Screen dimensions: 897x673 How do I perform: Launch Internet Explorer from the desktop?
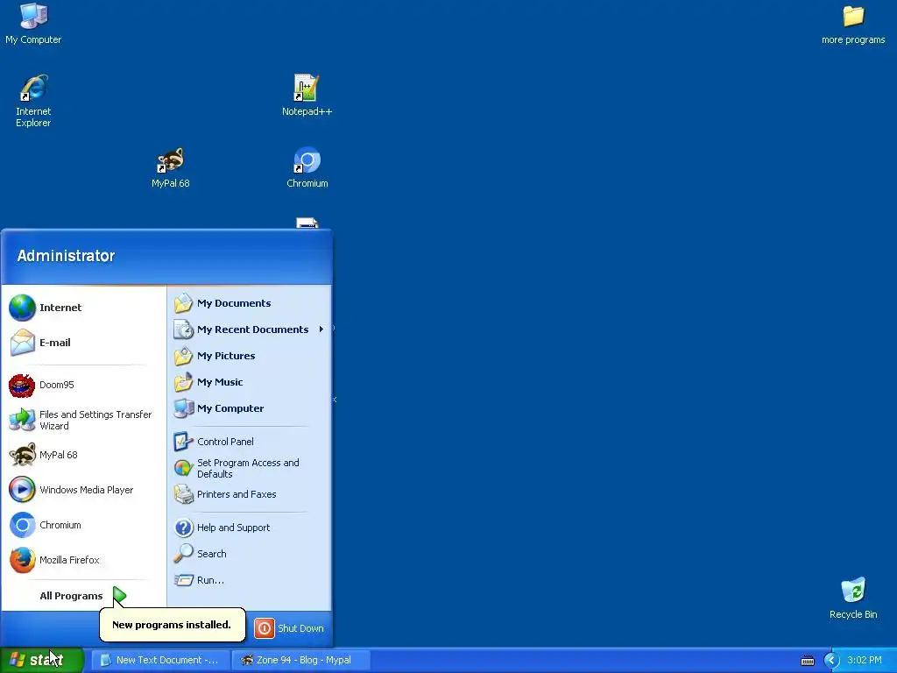tap(33, 101)
